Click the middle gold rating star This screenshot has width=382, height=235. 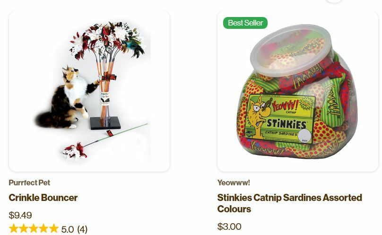(34, 229)
